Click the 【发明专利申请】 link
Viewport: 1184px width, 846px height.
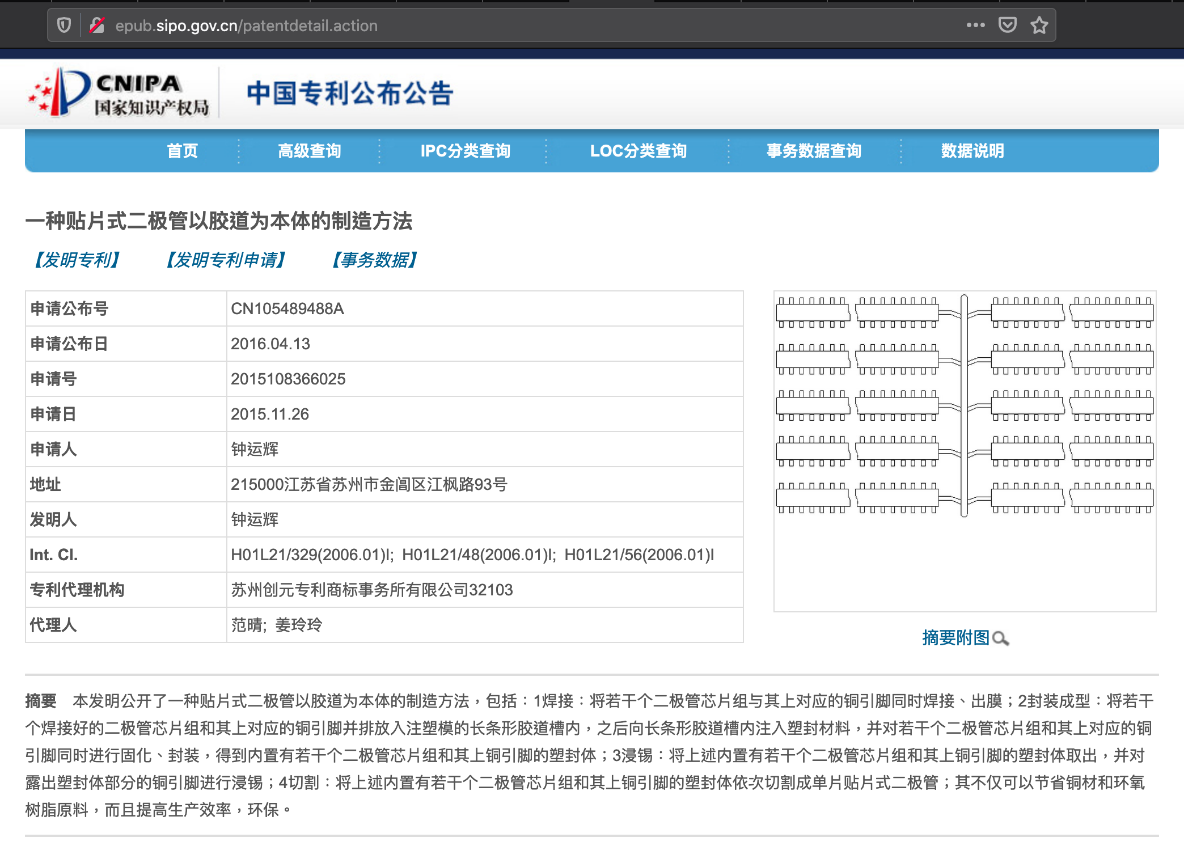[226, 260]
